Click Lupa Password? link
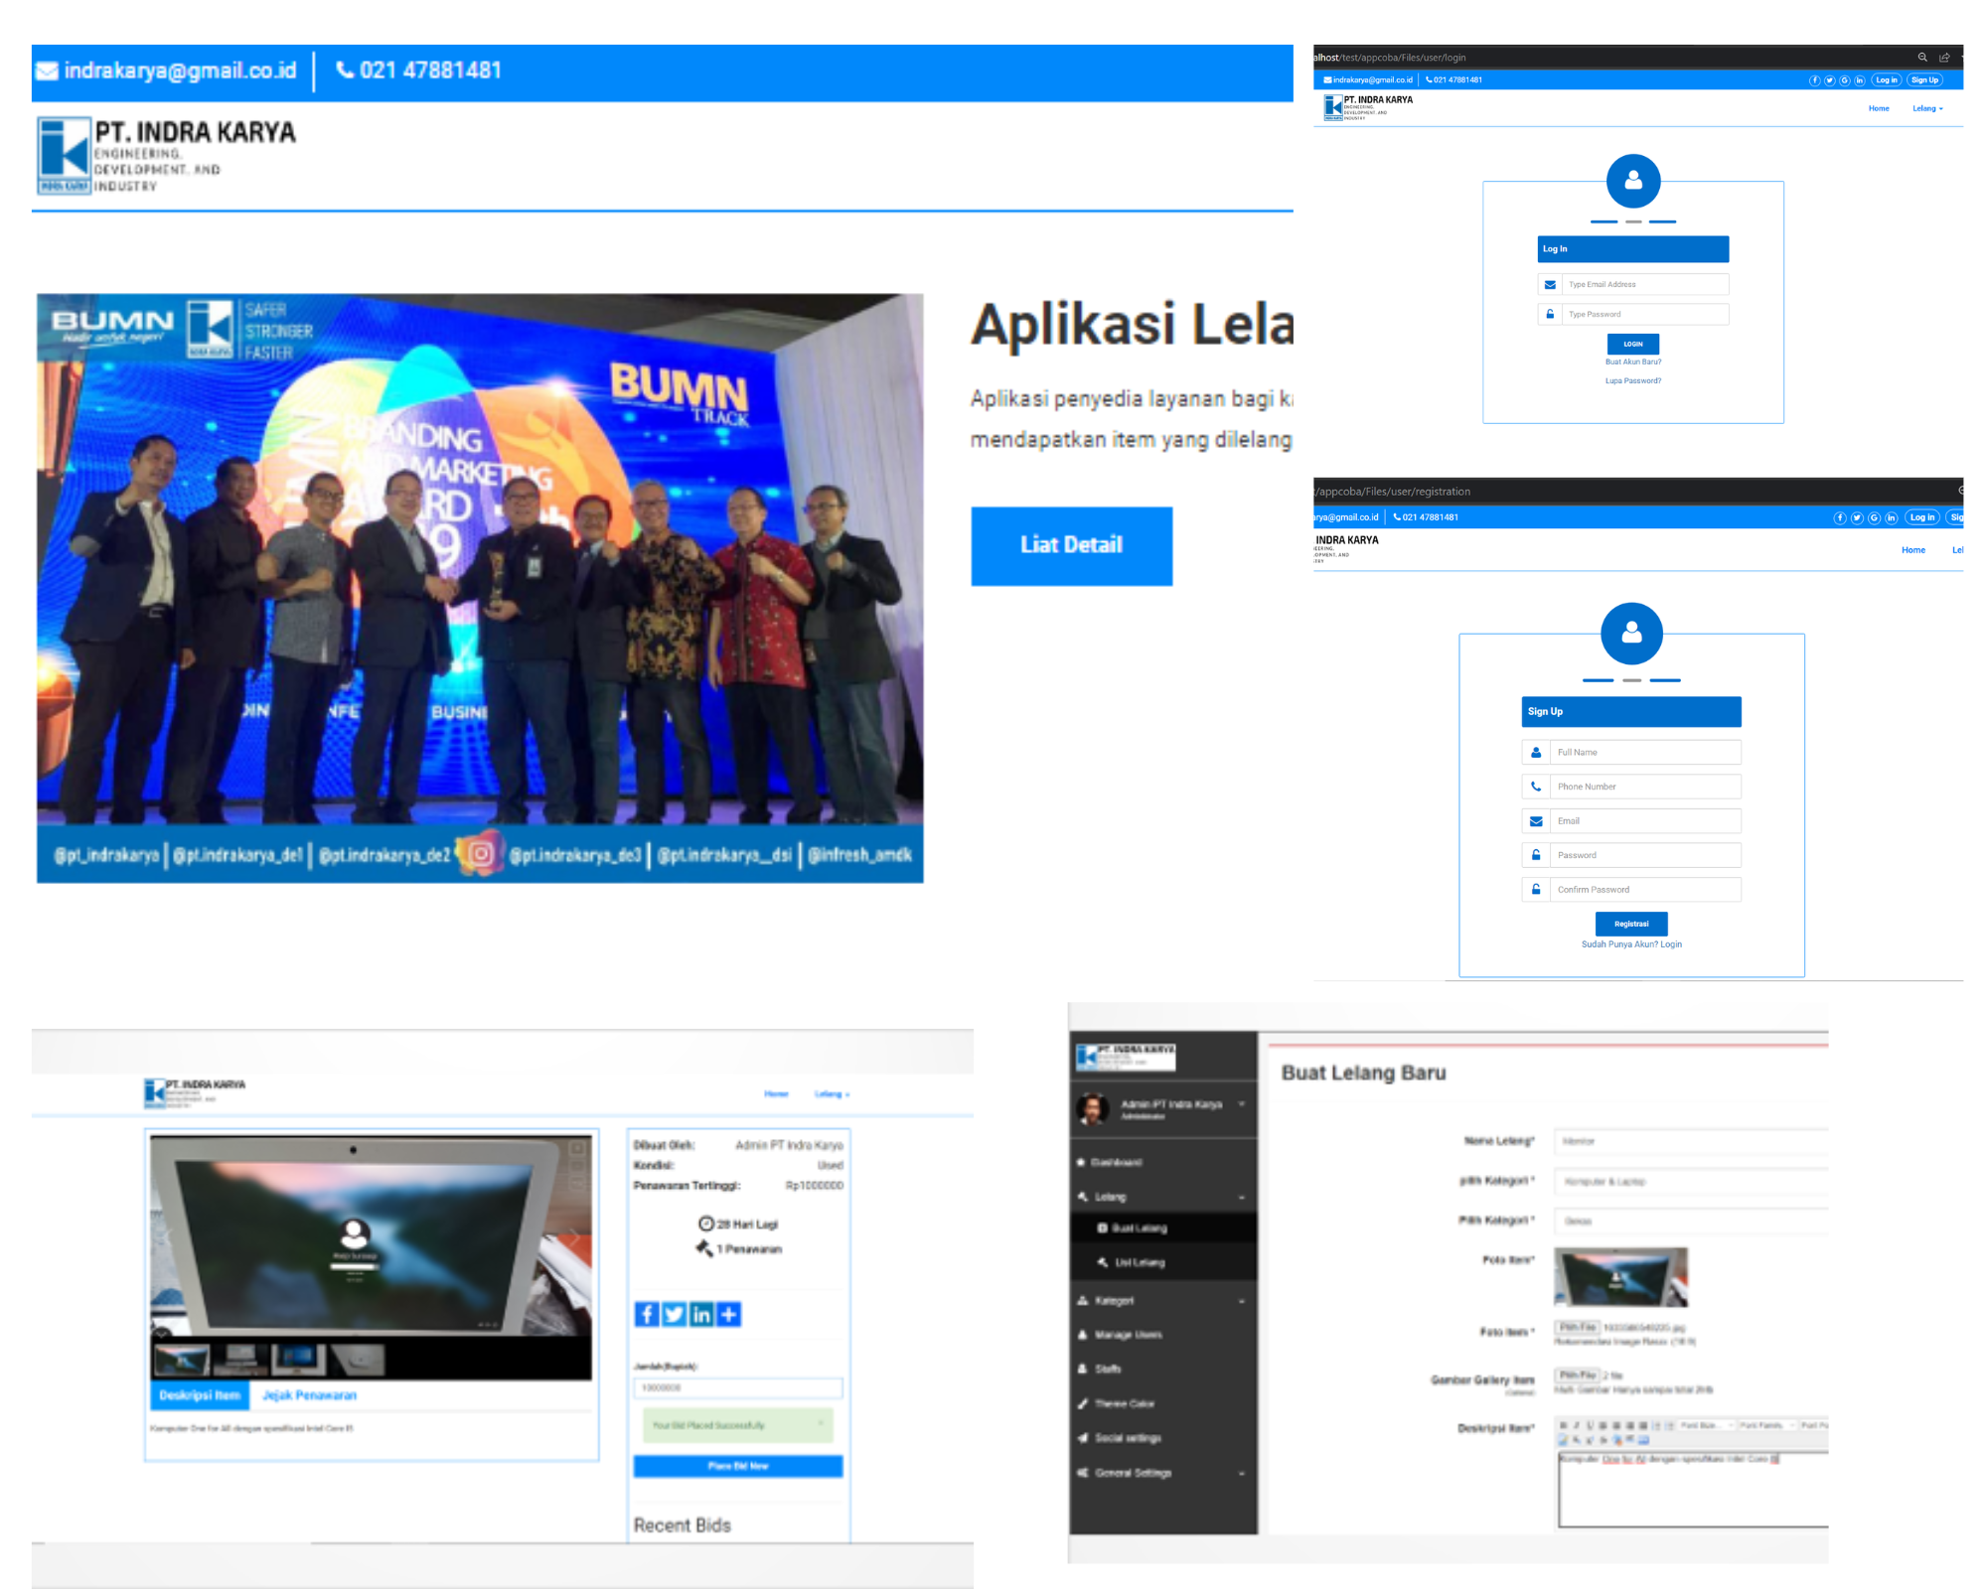1987x1589 pixels. tap(1633, 380)
